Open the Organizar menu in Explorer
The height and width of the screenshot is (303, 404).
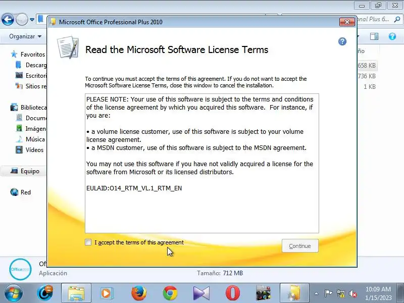pos(25,36)
